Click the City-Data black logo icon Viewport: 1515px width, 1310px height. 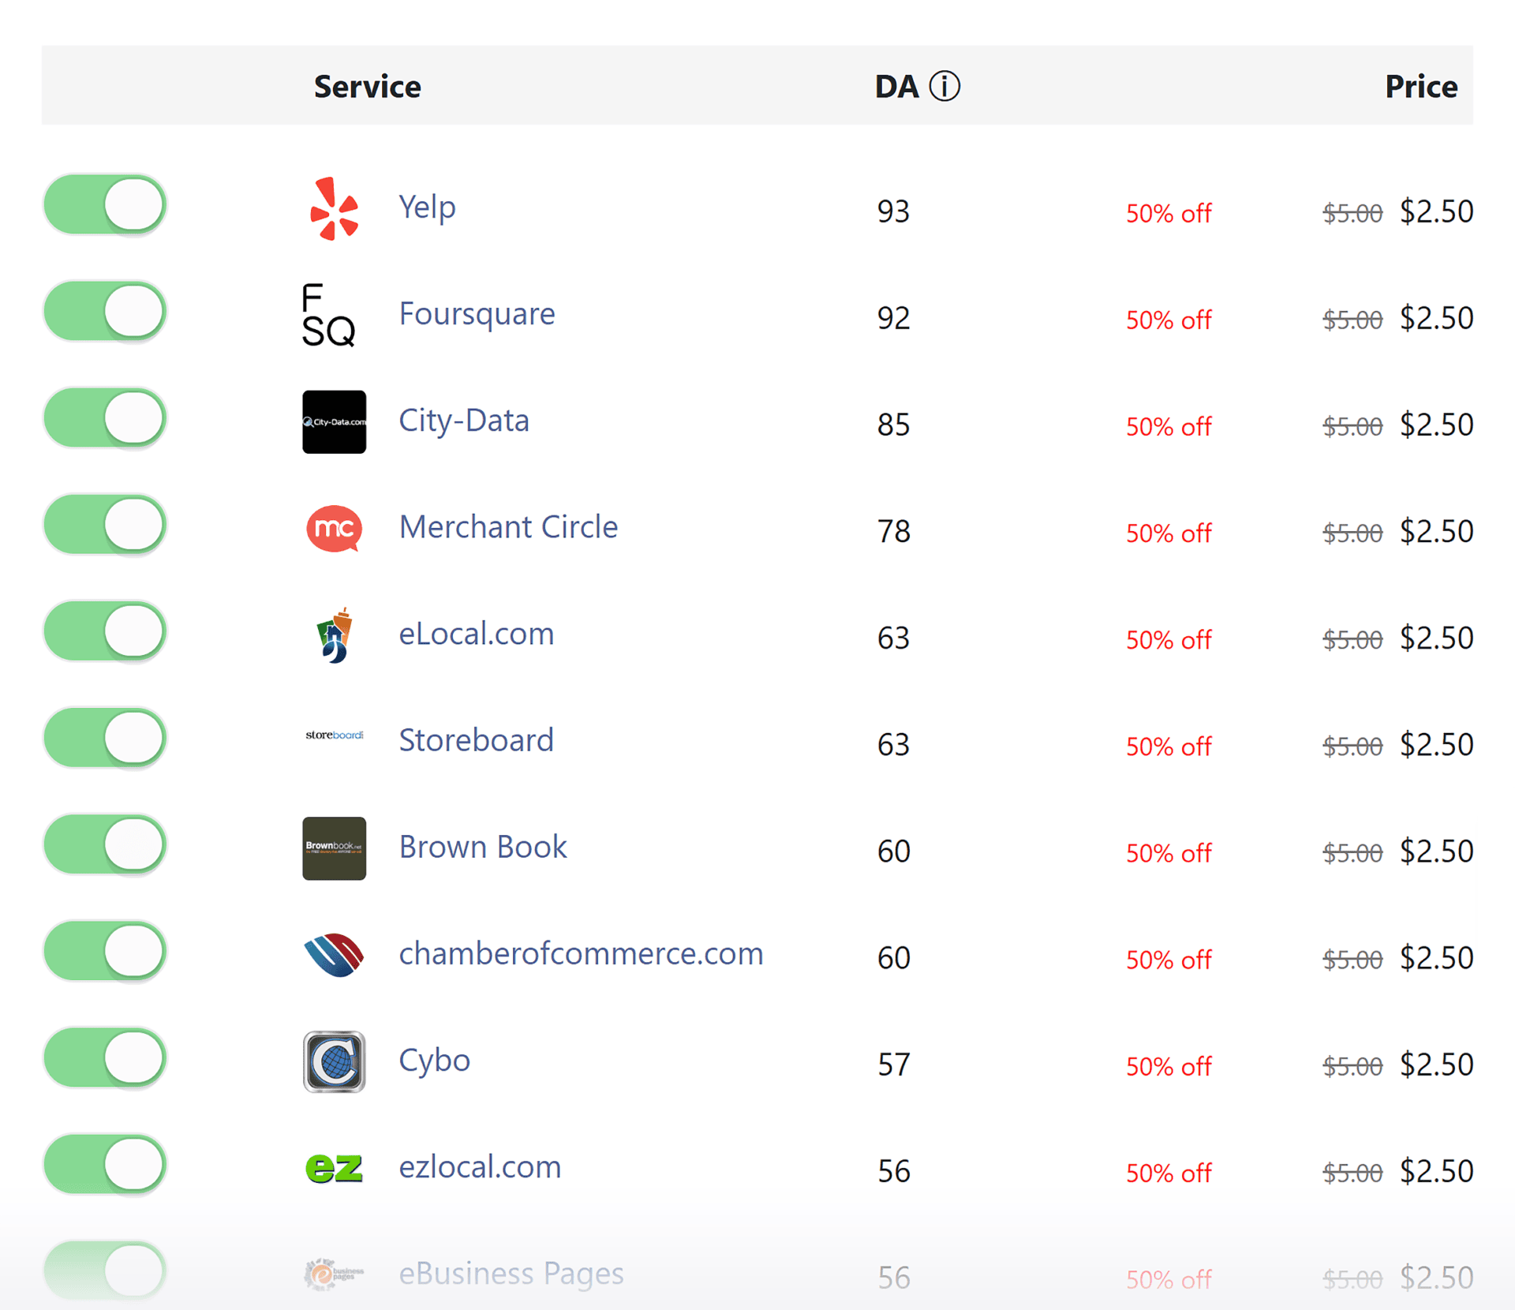pyautogui.click(x=334, y=422)
